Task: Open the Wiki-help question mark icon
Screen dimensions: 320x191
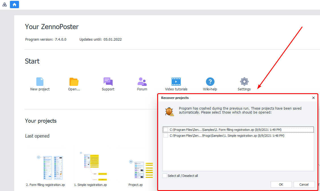Action: [210, 82]
